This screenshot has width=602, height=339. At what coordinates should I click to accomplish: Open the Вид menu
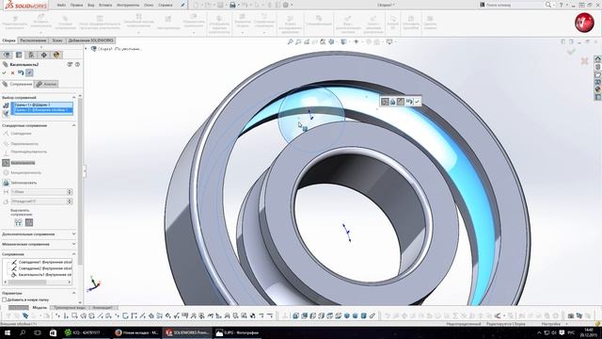91,5
